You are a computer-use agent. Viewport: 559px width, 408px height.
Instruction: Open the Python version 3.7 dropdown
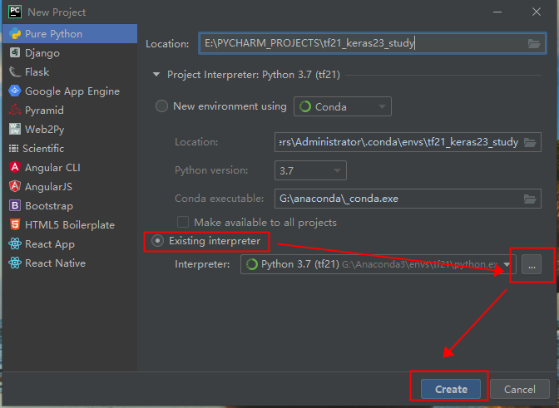click(x=310, y=170)
